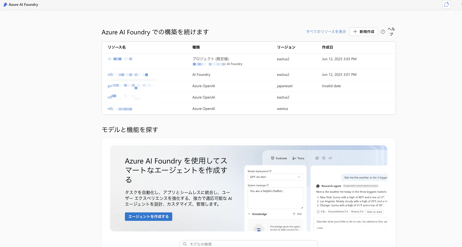Click the 種類 column header
Screen dimensions: 462x247
196,47
